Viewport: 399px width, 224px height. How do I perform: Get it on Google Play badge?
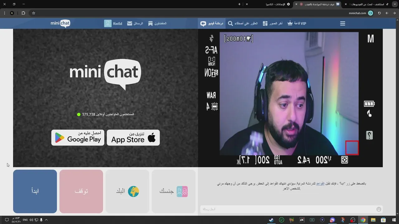coord(78,138)
